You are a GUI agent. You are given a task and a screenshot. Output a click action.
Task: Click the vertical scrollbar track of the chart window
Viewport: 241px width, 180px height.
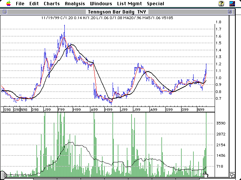click(x=232, y=93)
